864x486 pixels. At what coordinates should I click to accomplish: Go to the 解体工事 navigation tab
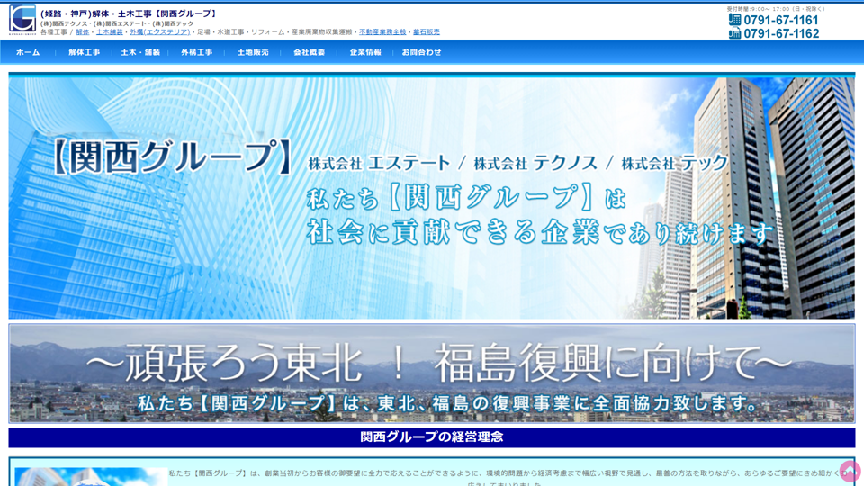click(x=85, y=53)
